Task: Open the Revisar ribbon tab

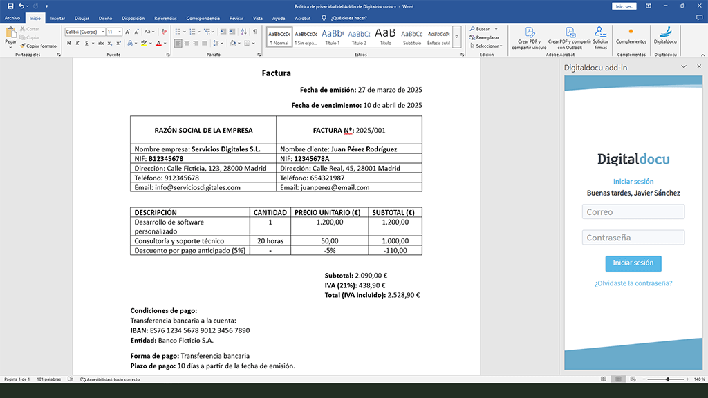Action: pos(236,19)
